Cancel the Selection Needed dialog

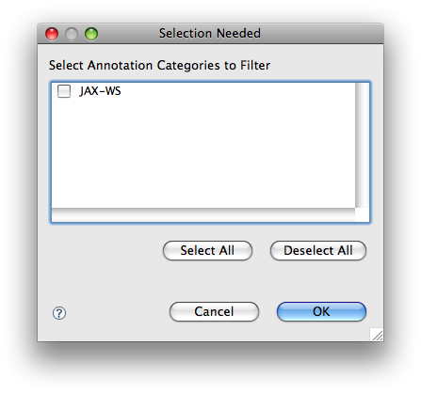click(x=214, y=311)
